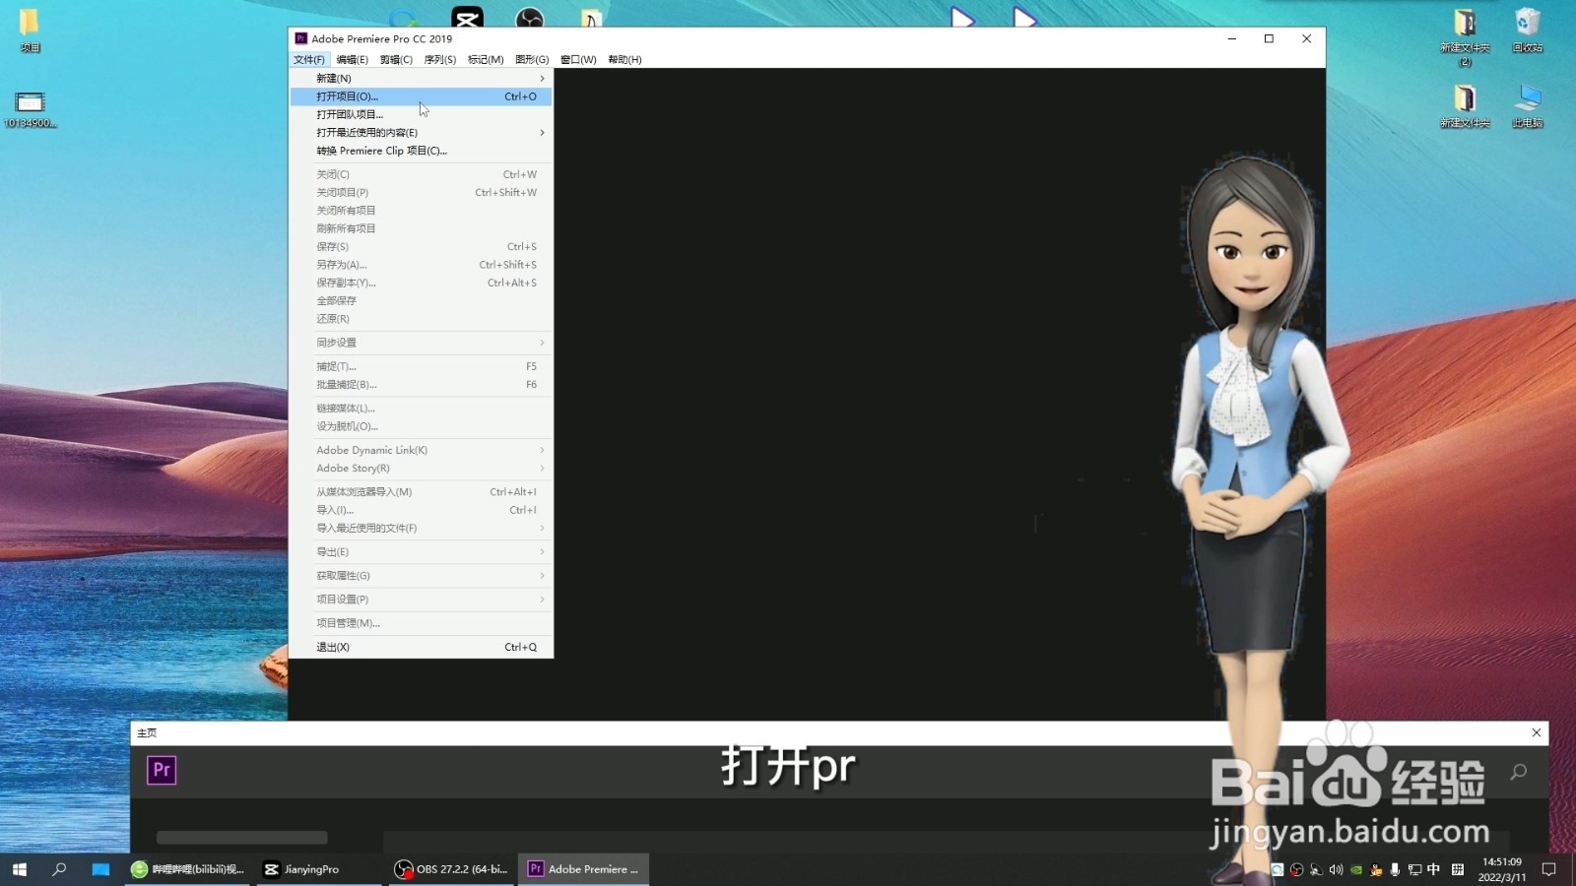The image size is (1576, 886).
Task: Maximize the Premiere Pro window
Action: pos(1269,38)
